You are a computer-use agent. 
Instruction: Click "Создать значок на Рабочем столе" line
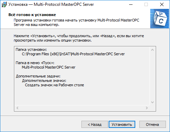click(55, 85)
